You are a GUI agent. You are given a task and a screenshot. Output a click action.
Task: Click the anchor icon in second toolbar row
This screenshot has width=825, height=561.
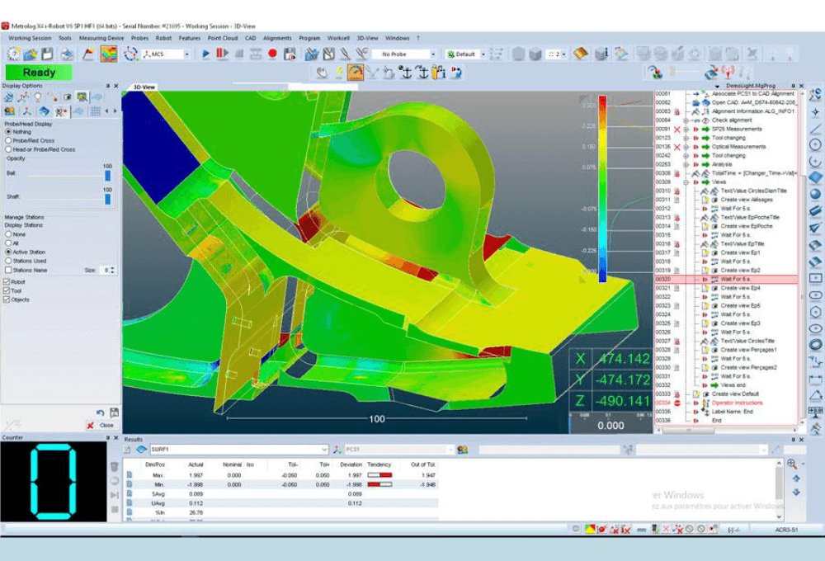(405, 73)
